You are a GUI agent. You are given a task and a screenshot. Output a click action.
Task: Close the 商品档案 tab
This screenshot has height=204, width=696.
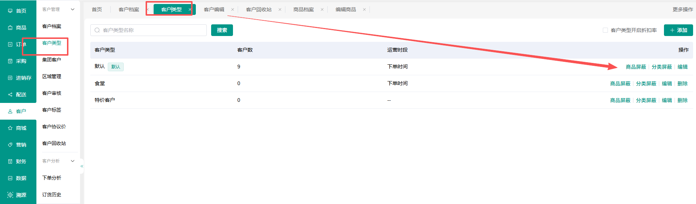click(x=322, y=9)
